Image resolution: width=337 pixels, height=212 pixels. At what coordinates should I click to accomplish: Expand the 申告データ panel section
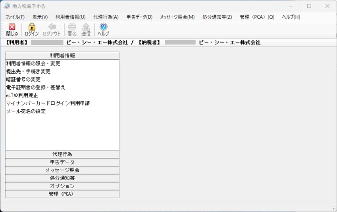[62, 162]
